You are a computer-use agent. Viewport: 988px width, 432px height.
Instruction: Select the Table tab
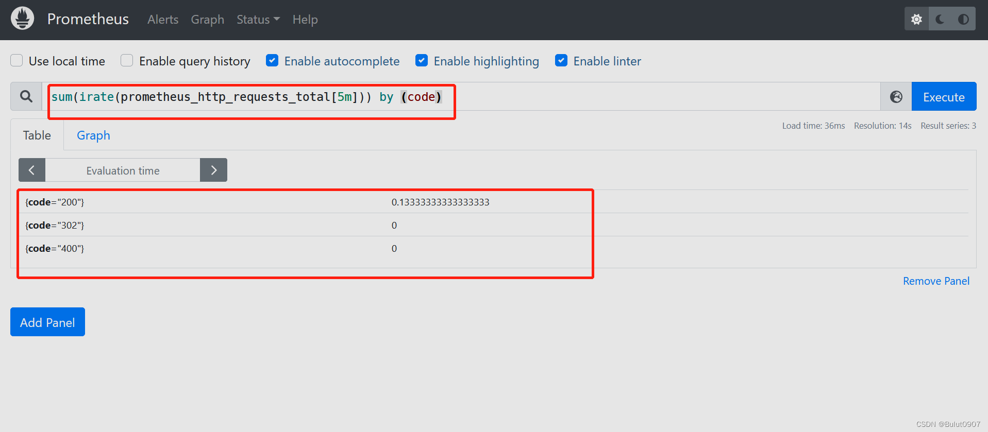[37, 135]
